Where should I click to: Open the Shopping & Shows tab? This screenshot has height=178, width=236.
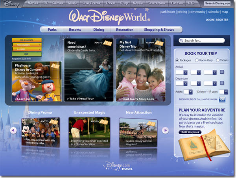pos(159,30)
